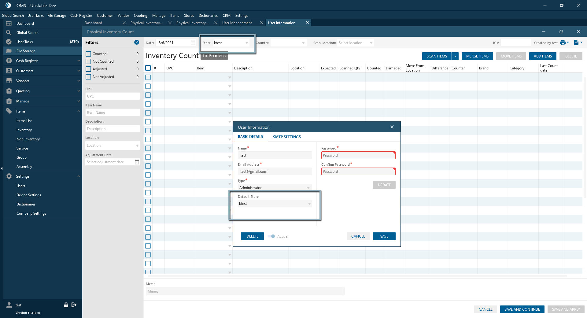The height and width of the screenshot is (318, 587).
Task: Open the Adjustment Date calendar icon
Action: [x=137, y=162]
